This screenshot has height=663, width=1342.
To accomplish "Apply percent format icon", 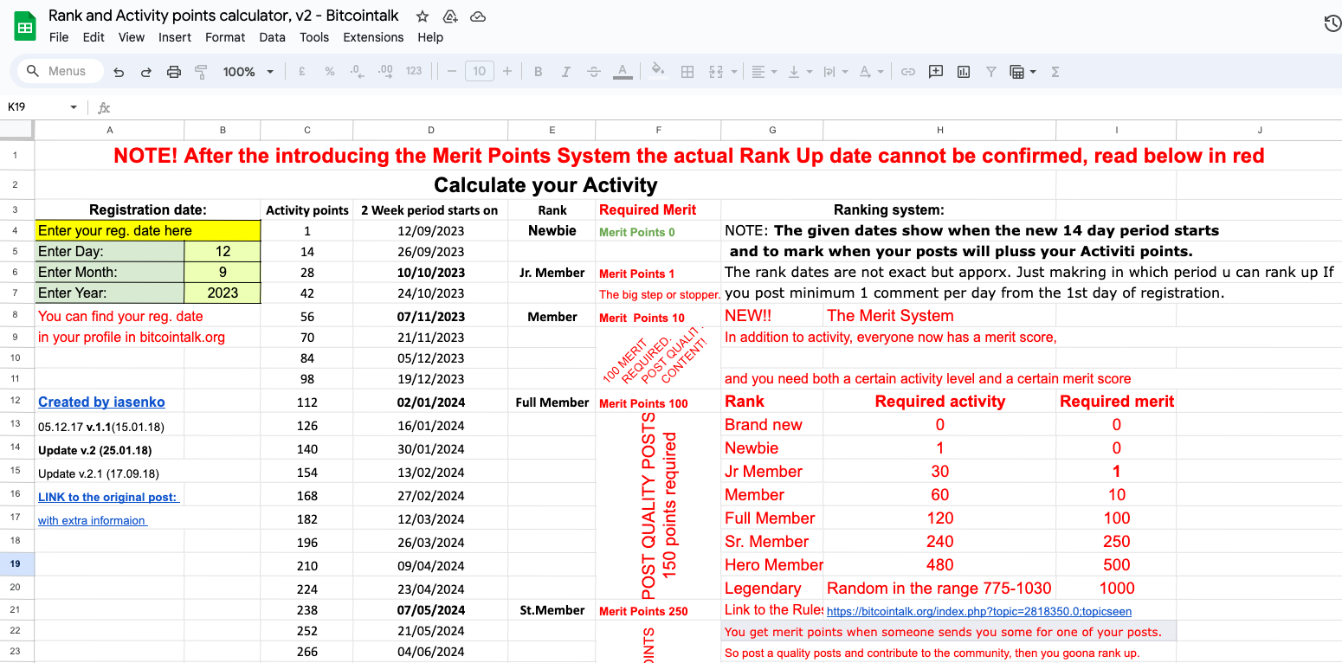I will [x=330, y=72].
